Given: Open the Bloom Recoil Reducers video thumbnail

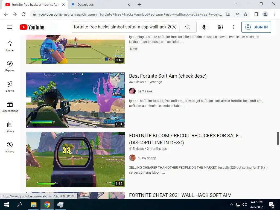Looking at the screenshot, I should pos(75,160).
